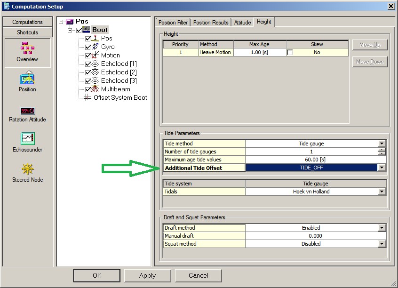The height and width of the screenshot is (288, 398).
Task: Enable the Skew checkbox in Height table
Action: [x=290, y=53]
